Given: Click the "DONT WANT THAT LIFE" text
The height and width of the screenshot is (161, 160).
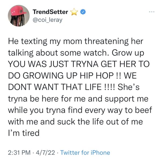Looking at the screenshot, I should pos(55,87).
